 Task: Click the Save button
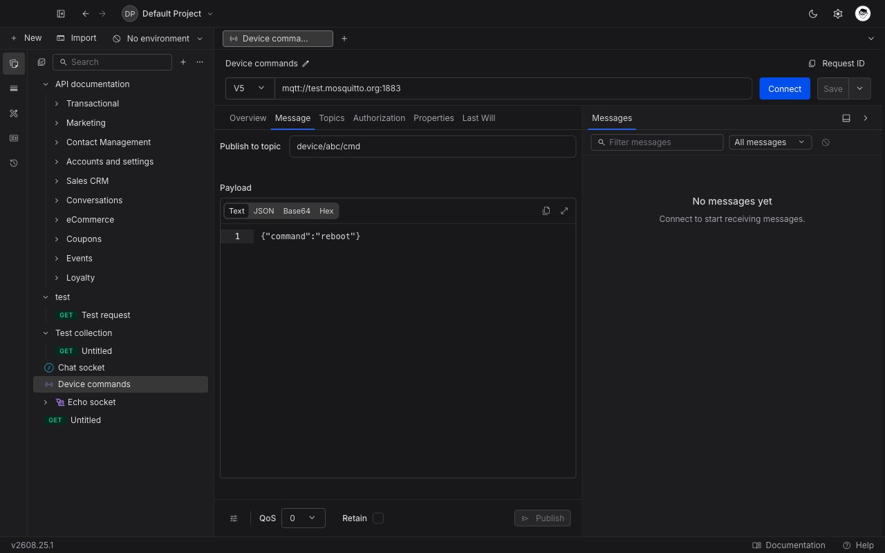(x=833, y=88)
